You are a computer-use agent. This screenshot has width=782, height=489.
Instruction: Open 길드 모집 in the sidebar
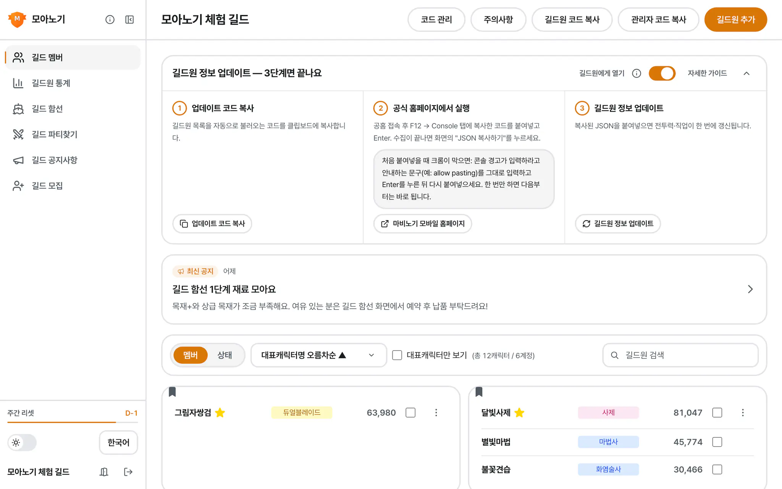(73, 186)
